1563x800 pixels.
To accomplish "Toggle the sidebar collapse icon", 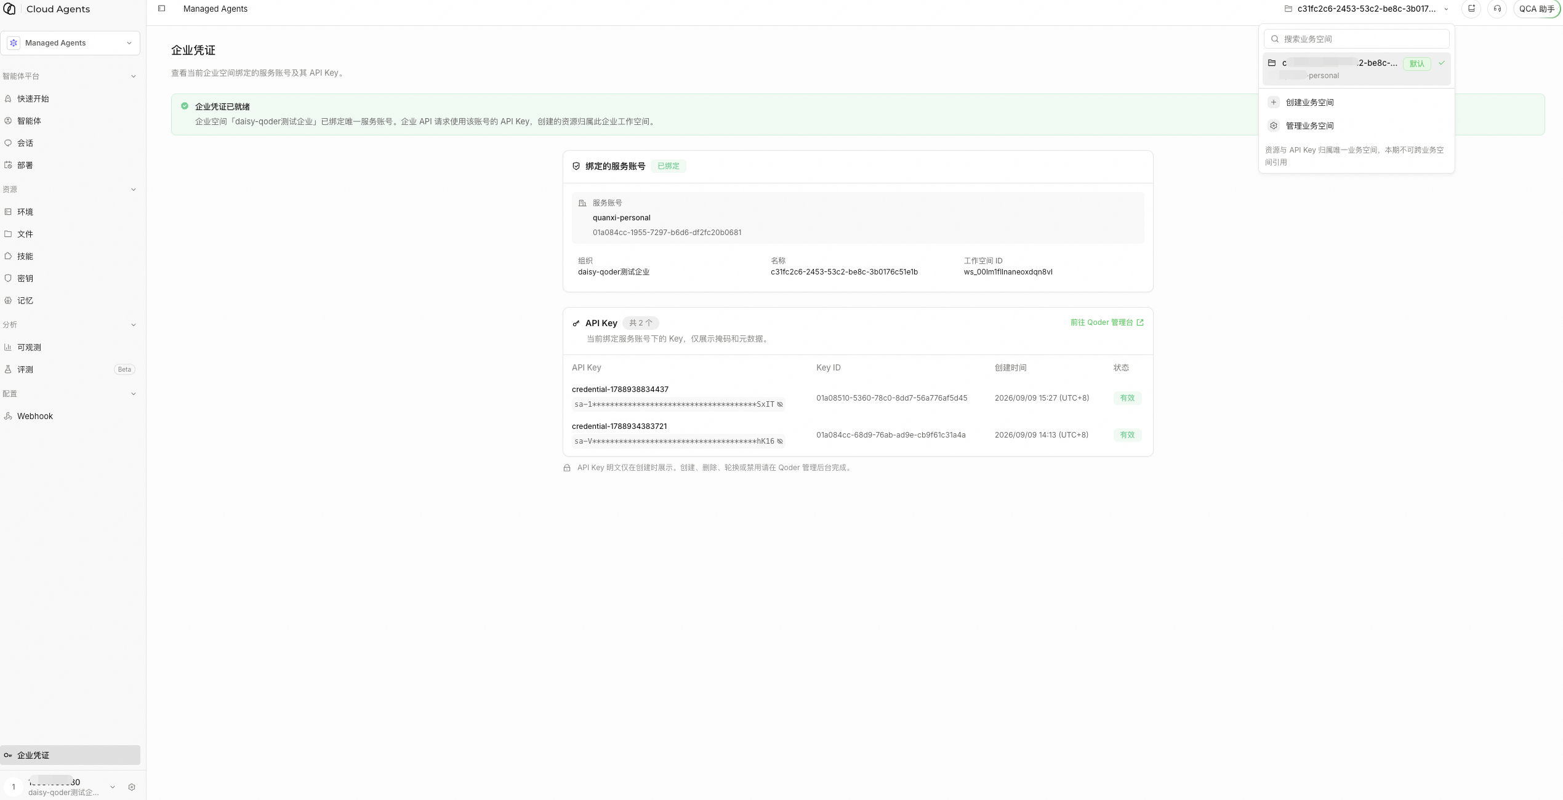I will point(162,9).
